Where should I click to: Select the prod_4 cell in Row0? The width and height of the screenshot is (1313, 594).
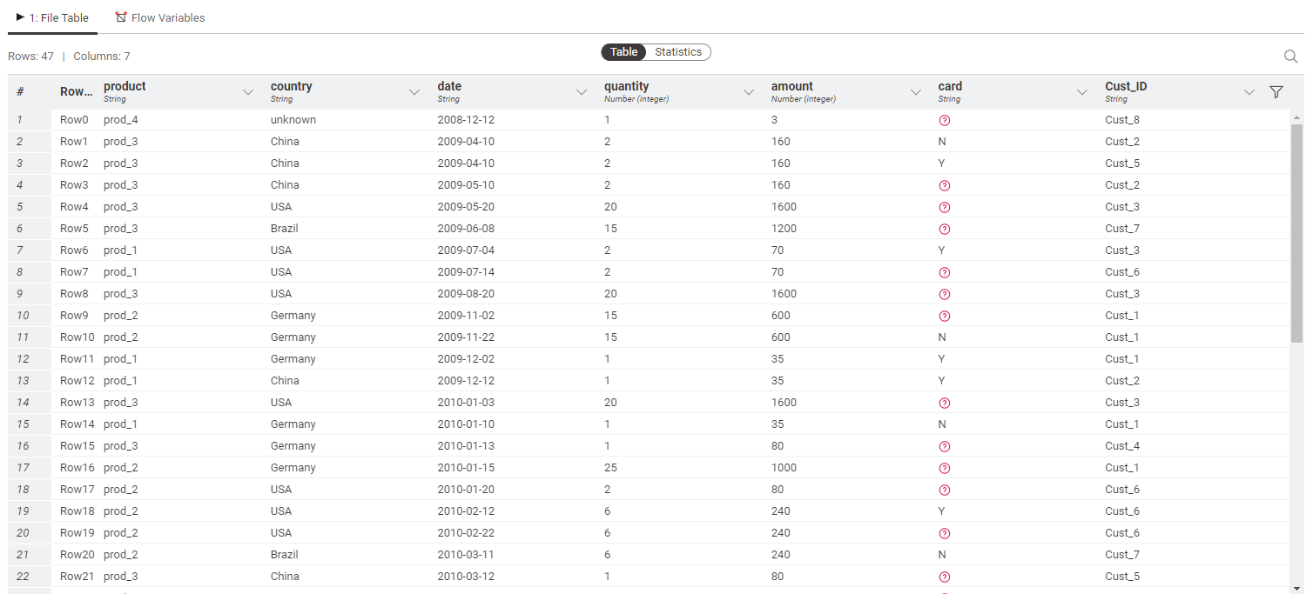click(121, 120)
